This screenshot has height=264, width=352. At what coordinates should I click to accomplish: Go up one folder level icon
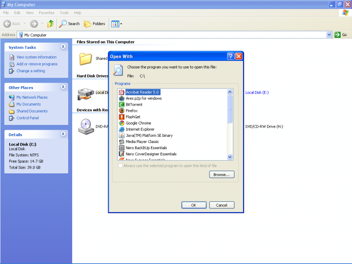tap(51, 24)
